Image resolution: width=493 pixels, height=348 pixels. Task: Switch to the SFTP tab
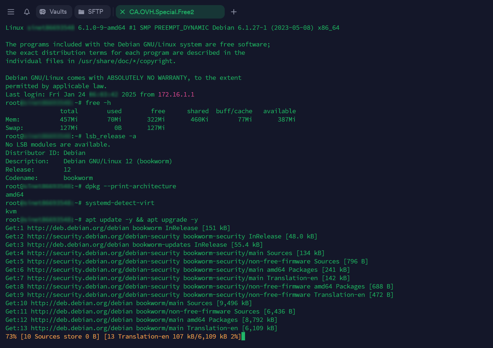tap(92, 12)
